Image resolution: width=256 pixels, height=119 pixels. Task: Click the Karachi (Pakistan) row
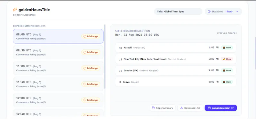coord(176,48)
